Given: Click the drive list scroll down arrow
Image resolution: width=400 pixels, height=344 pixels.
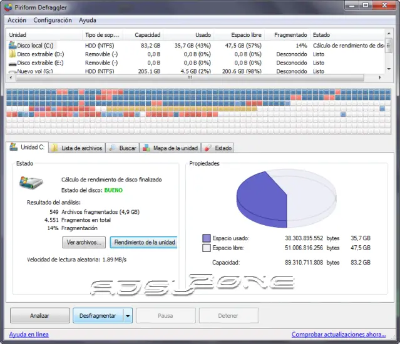Looking at the screenshot, I should click(389, 69).
